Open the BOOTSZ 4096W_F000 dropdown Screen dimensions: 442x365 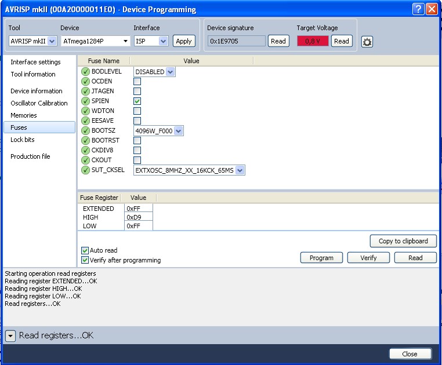(158, 131)
